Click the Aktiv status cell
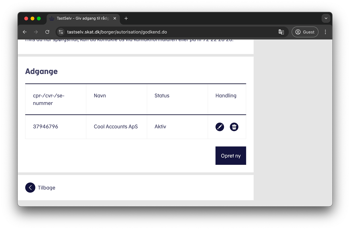The height and width of the screenshot is (230, 350). pyautogui.click(x=160, y=127)
